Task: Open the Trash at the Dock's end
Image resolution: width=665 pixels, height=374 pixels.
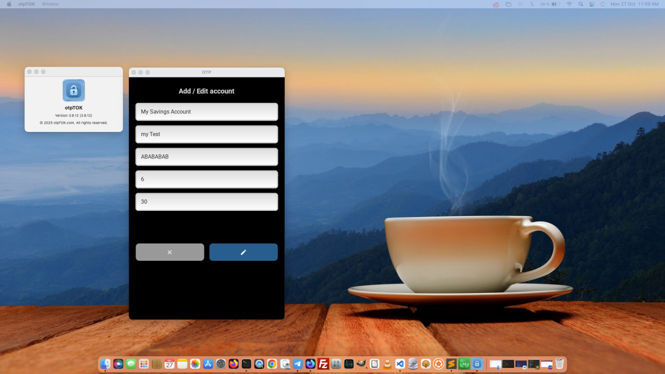Action: 560,364
